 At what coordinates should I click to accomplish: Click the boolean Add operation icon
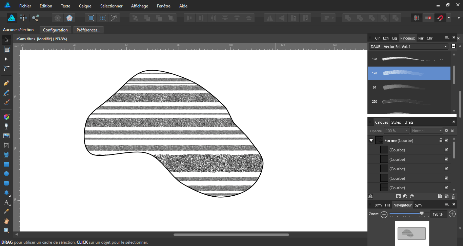(x=348, y=18)
